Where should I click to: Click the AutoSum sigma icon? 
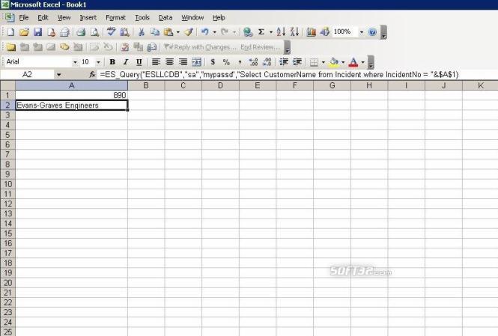tap(261, 31)
